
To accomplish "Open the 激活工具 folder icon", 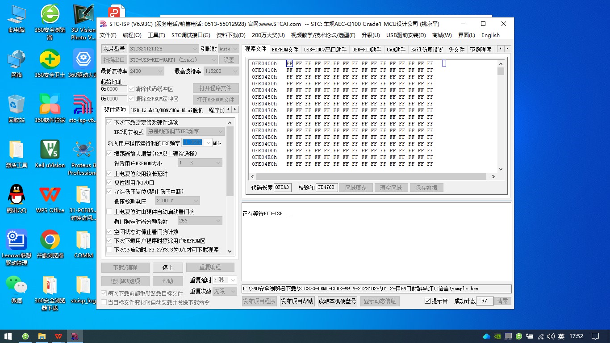I will (17, 154).
